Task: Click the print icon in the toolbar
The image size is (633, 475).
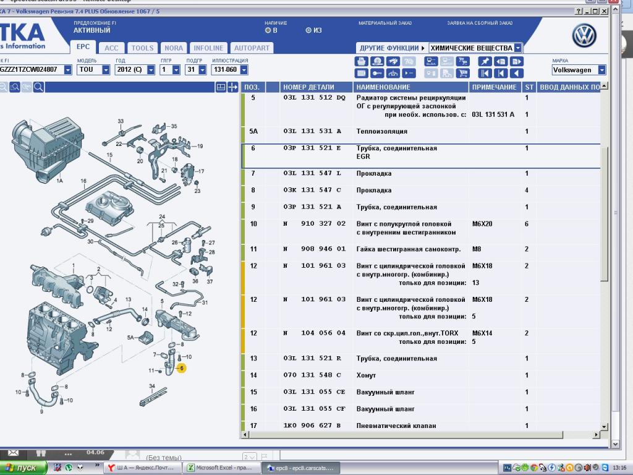Action: (x=361, y=61)
